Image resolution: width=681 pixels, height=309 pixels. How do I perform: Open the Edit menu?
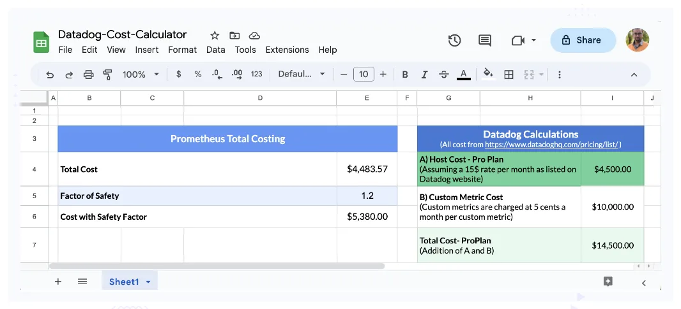tap(89, 50)
